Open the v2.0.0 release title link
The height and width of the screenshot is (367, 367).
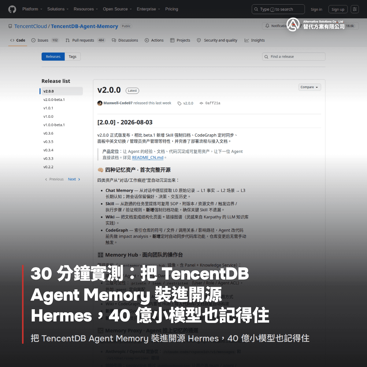(x=109, y=90)
